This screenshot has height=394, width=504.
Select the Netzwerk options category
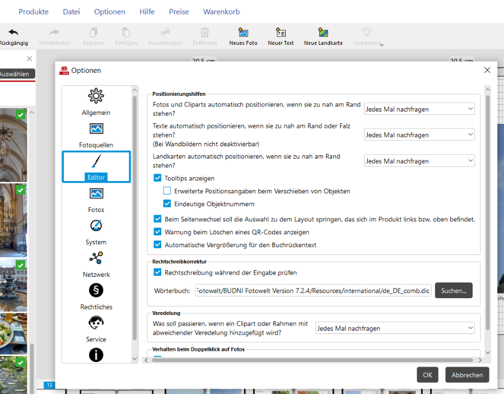click(96, 264)
